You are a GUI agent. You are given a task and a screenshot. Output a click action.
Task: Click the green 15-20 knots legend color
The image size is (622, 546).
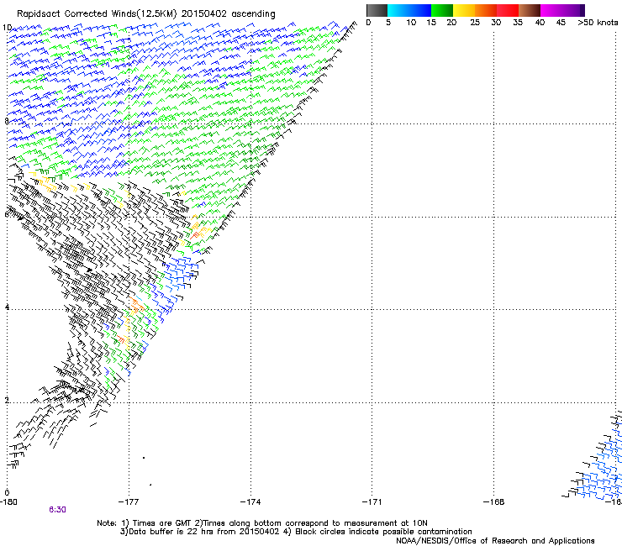442,10
